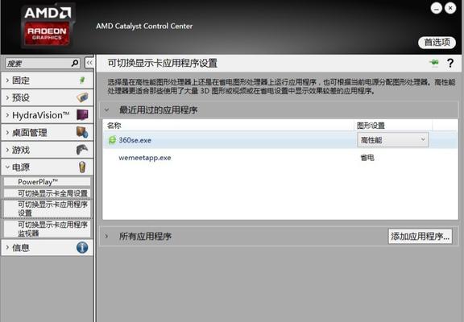The width and height of the screenshot is (464, 322).
Task: Click the green pin icon in page header
Action: (x=434, y=63)
